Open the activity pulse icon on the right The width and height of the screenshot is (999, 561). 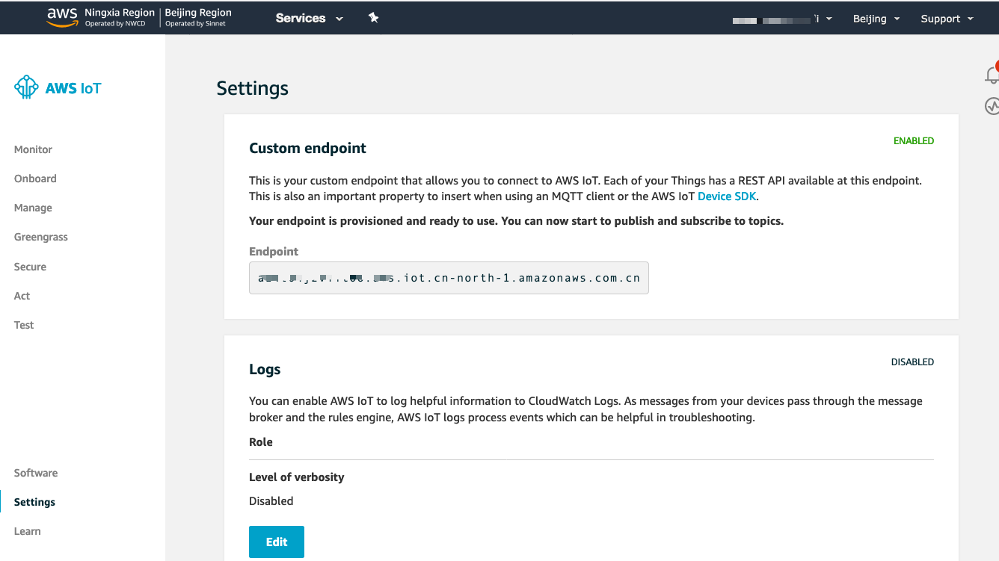(x=992, y=106)
